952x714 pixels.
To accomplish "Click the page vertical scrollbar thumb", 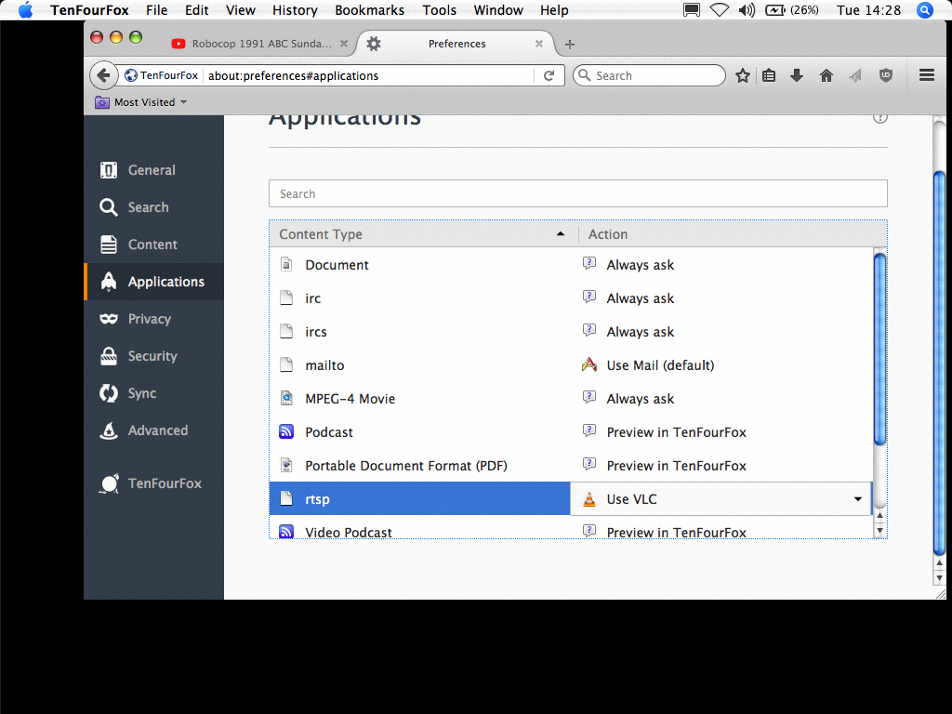I will coord(939,363).
